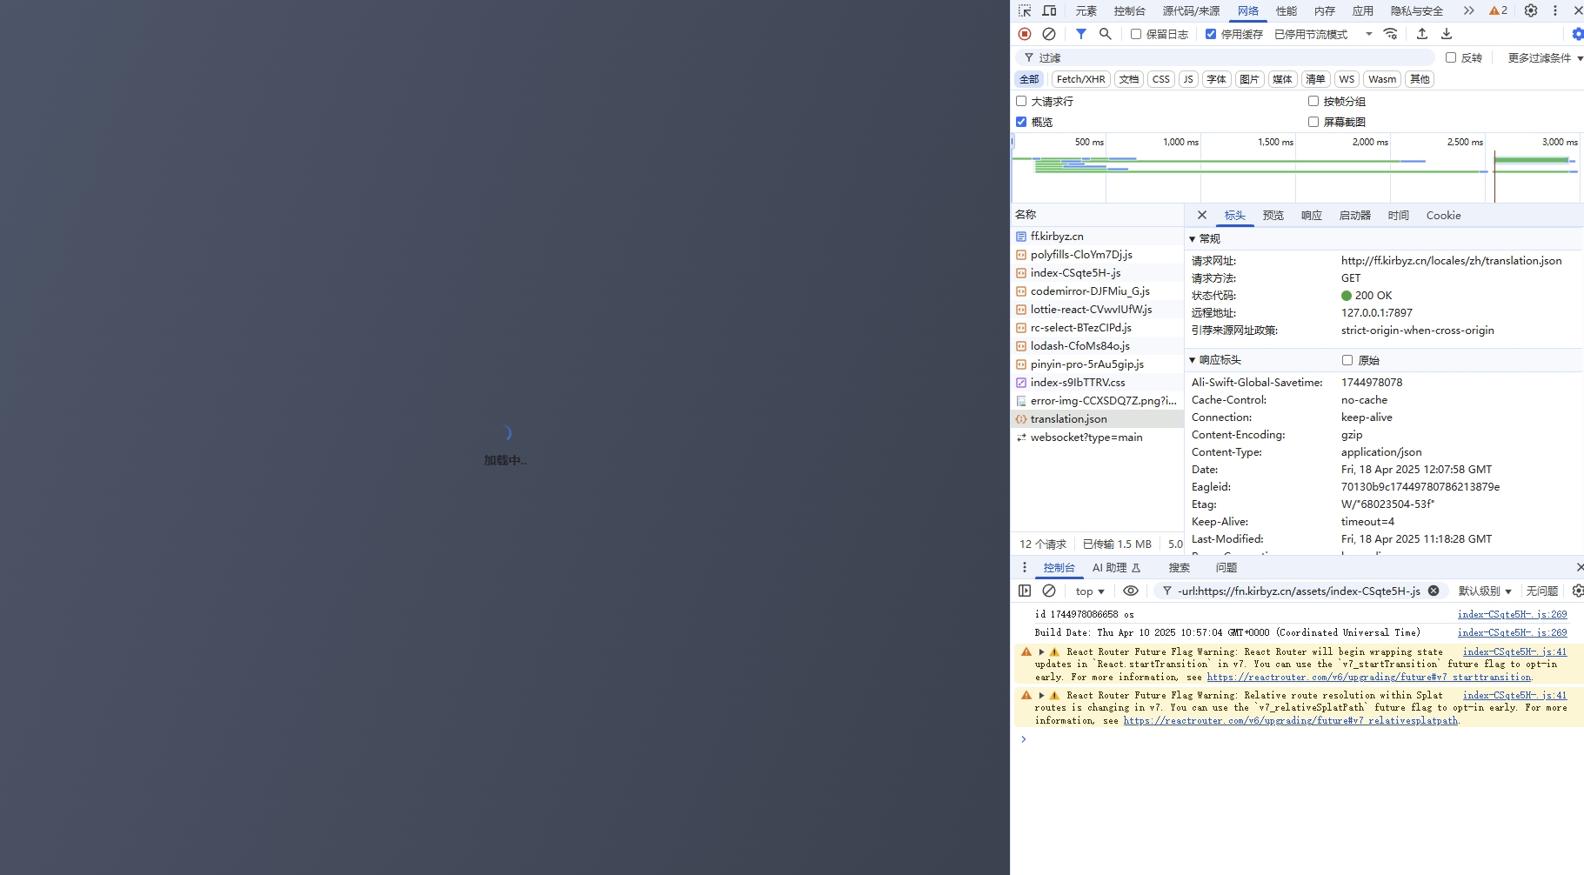Select the index-s9IbTTRV.css request
The image size is (1584, 875).
(1096, 383)
